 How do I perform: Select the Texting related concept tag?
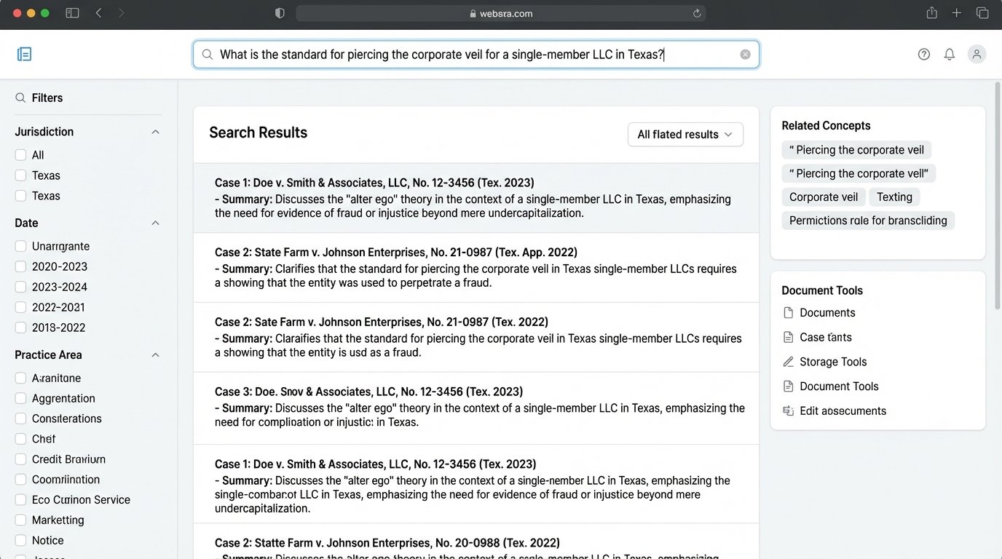[x=894, y=197]
